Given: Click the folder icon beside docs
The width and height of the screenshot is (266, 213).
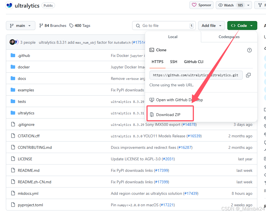Looking at the screenshot, I should point(13,78).
